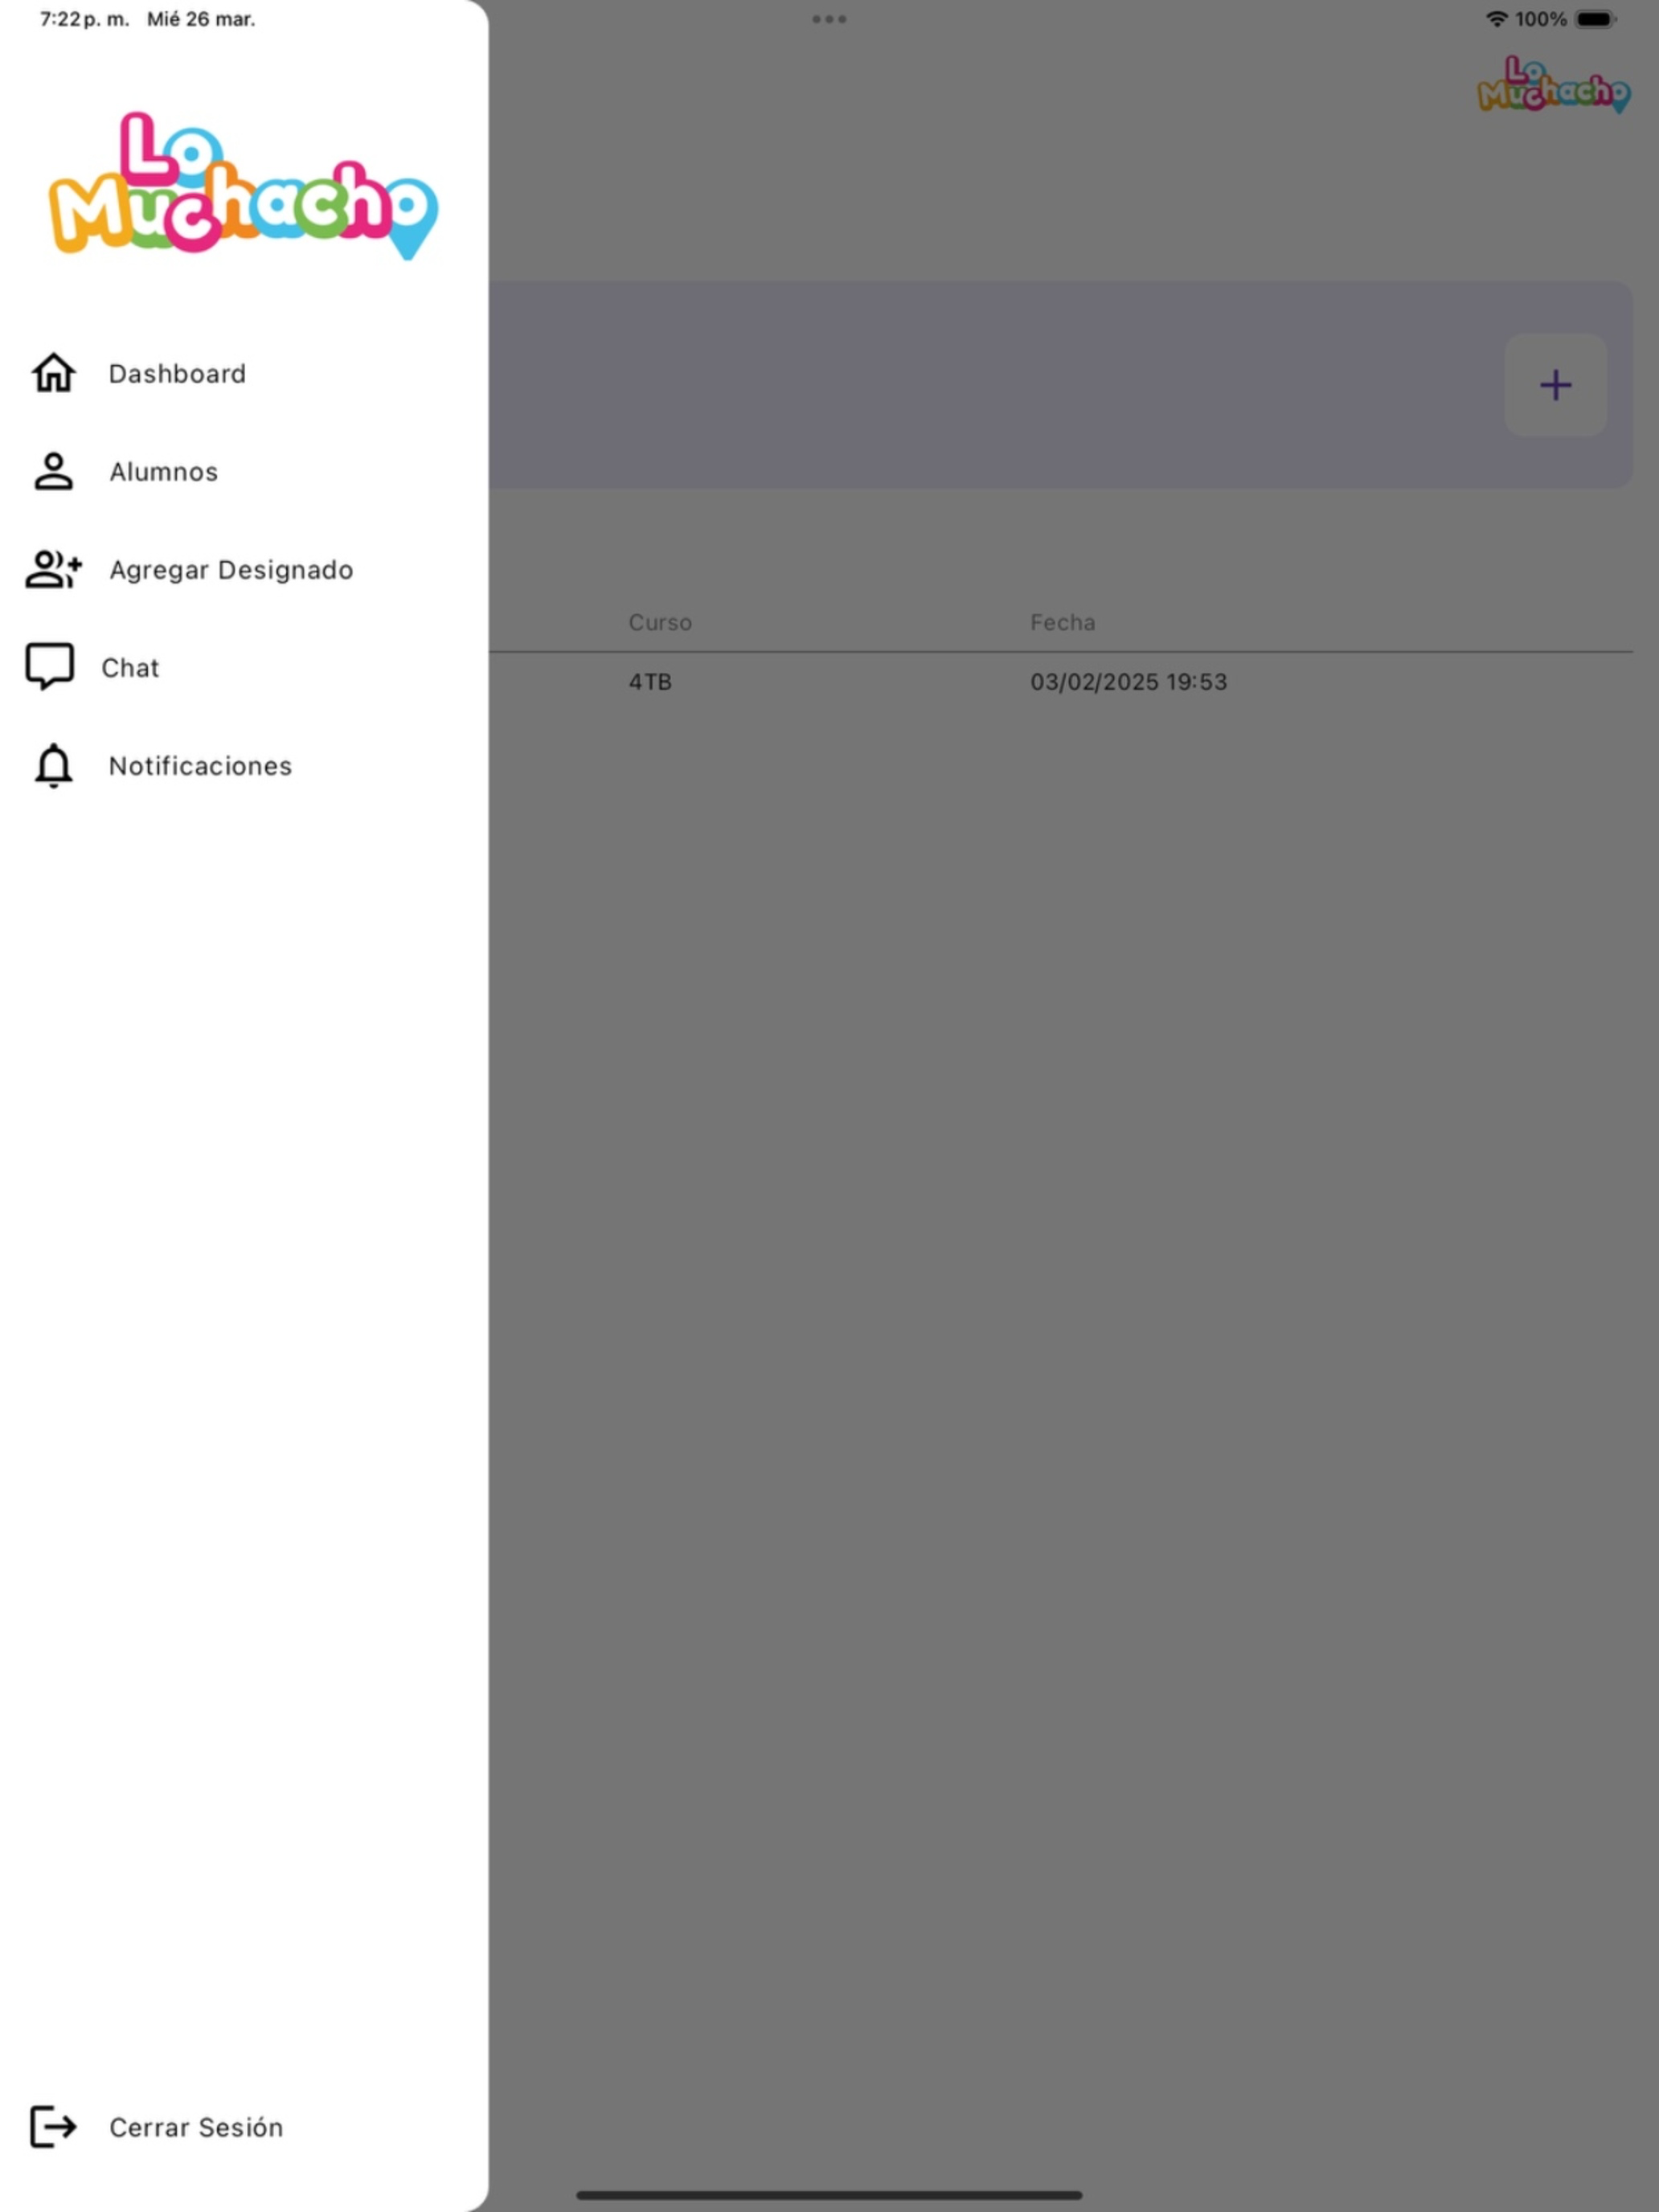Image resolution: width=1659 pixels, height=2212 pixels.
Task: Click the Cerrar Sesión logout icon
Action: click(x=53, y=2126)
